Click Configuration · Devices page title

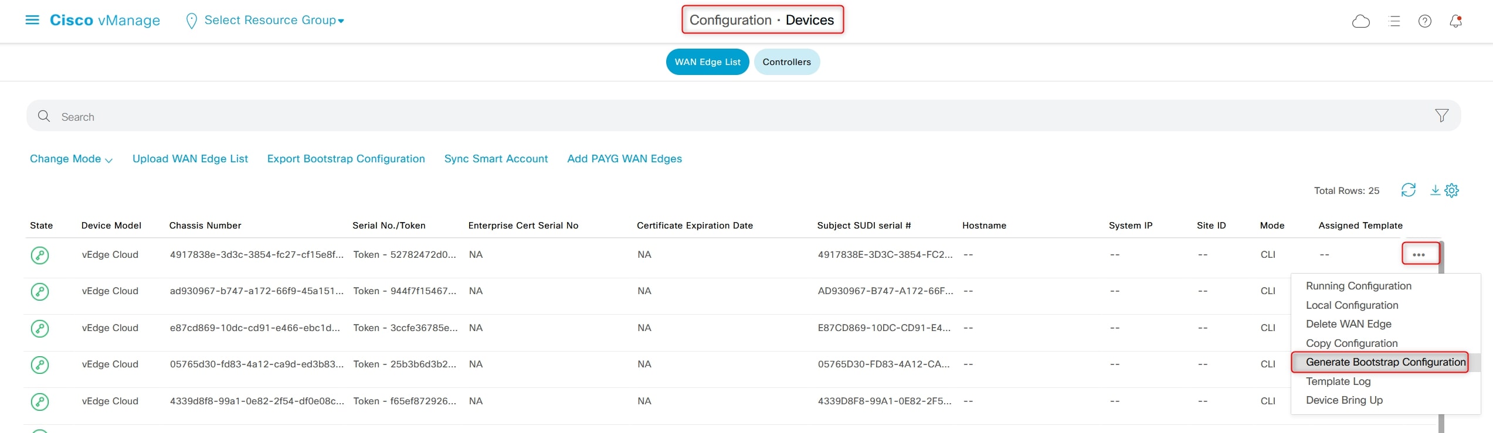pos(762,20)
